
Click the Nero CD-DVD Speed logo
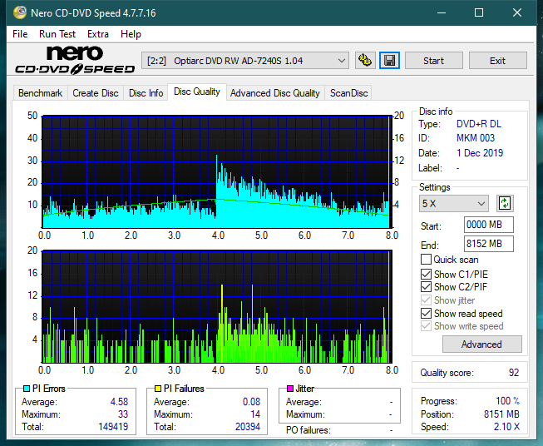[75, 60]
